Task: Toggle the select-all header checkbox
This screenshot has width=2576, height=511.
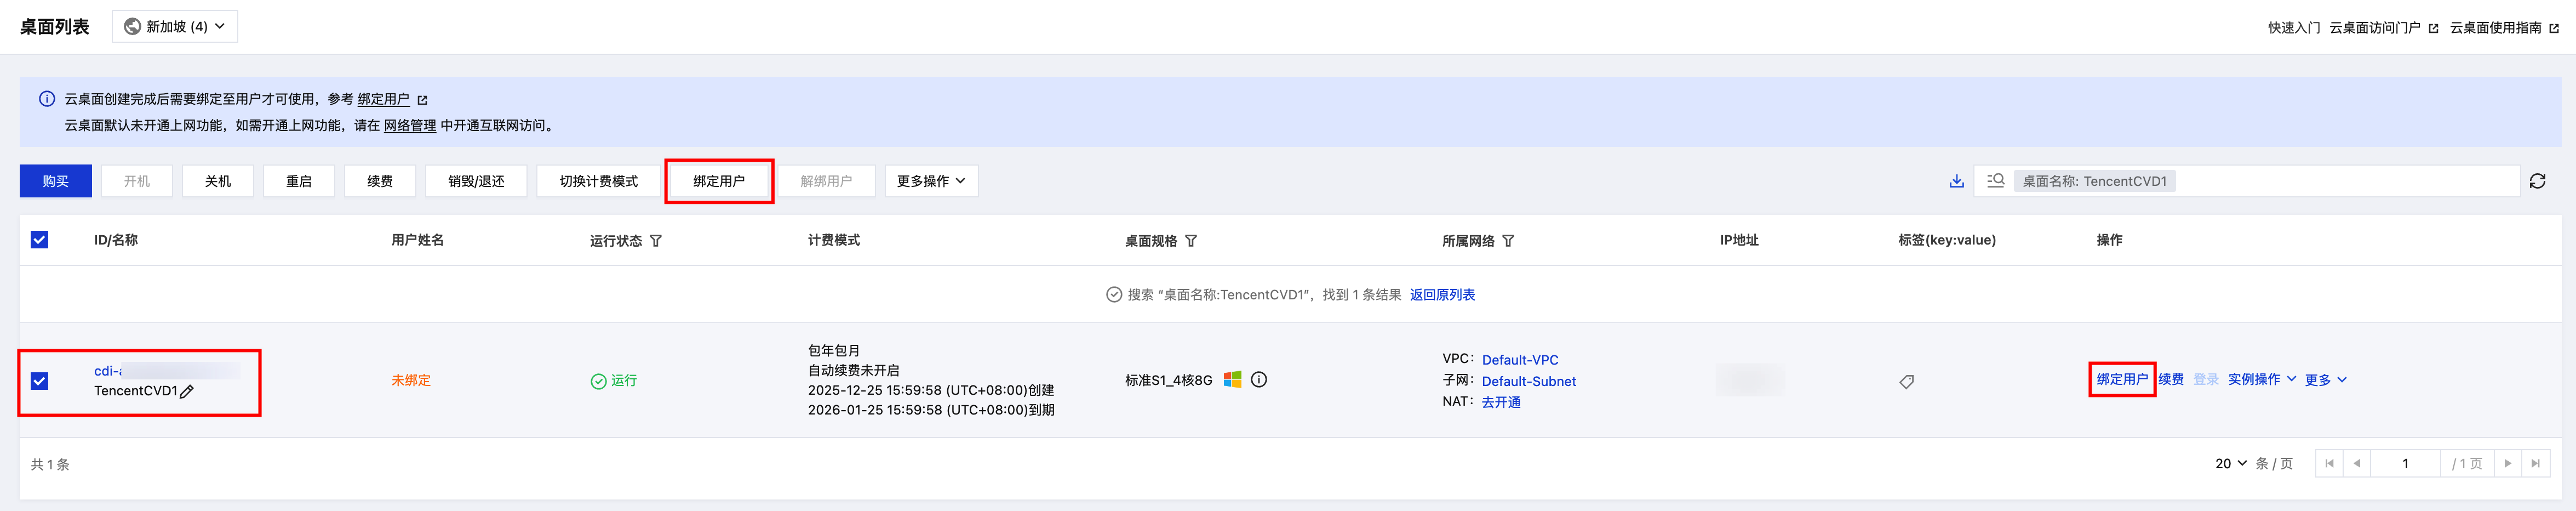Action: (40, 240)
